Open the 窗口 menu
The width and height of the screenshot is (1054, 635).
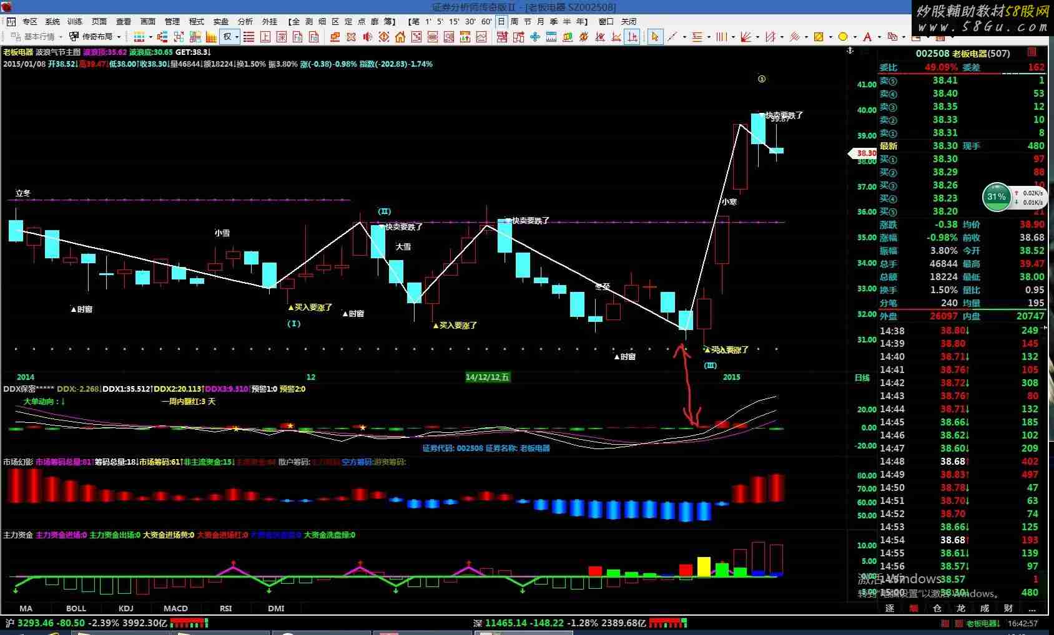[606, 21]
